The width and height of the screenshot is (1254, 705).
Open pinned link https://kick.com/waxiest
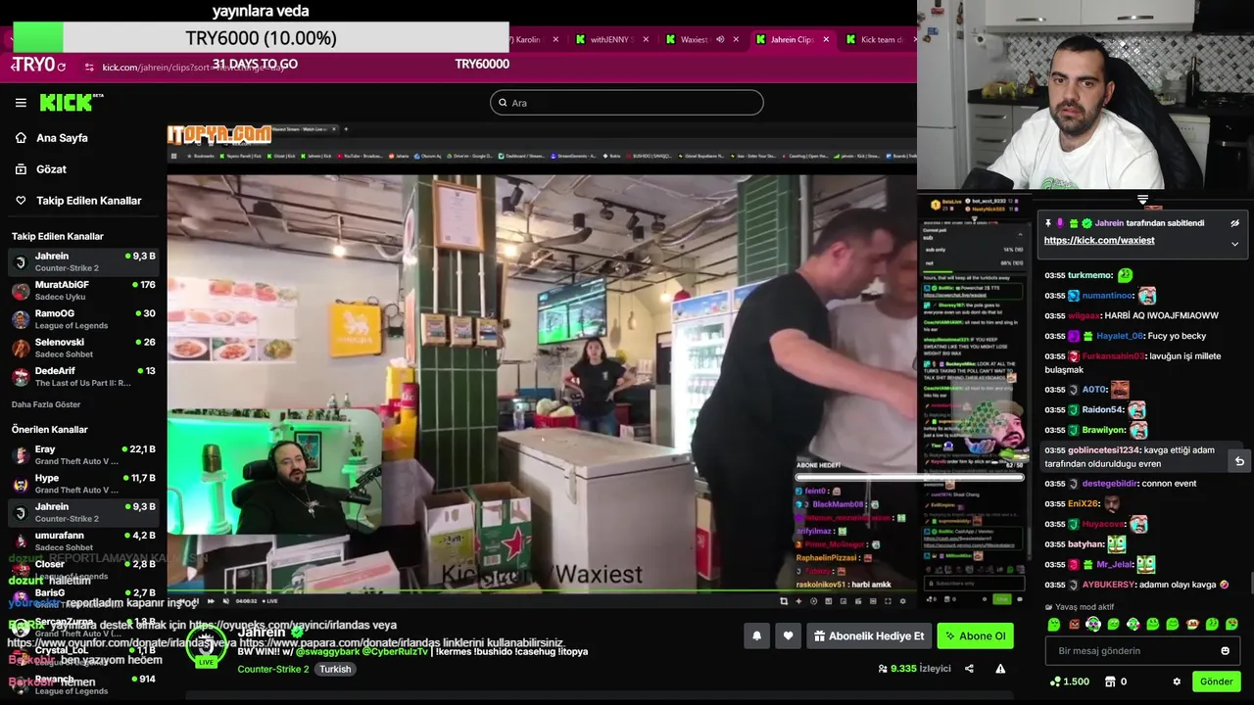click(x=1099, y=240)
